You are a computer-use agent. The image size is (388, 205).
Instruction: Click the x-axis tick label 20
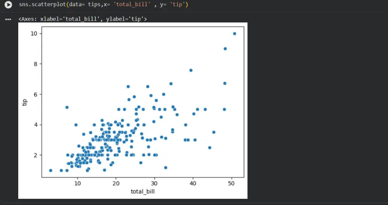(x=116, y=183)
